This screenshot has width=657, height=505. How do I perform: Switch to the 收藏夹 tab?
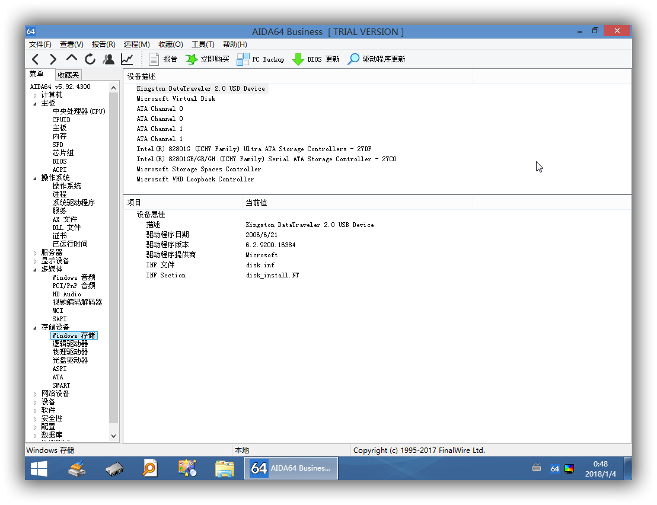point(68,75)
